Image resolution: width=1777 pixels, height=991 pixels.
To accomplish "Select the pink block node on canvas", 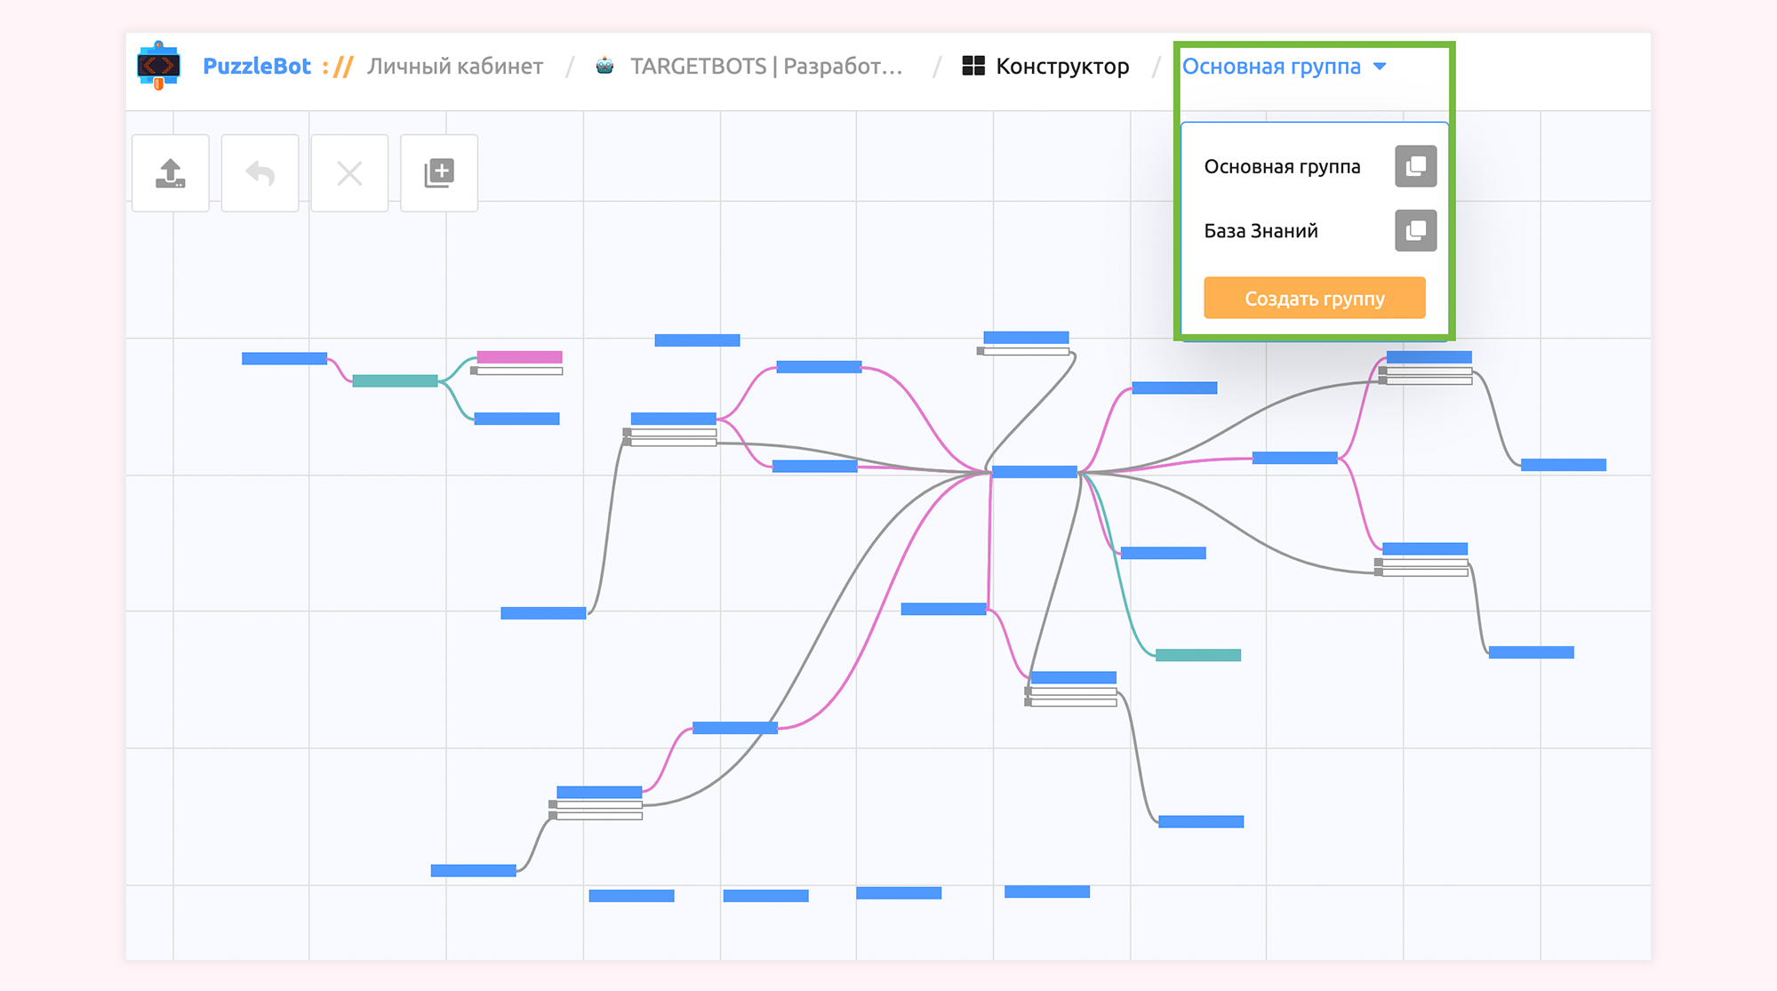I will pos(519,357).
